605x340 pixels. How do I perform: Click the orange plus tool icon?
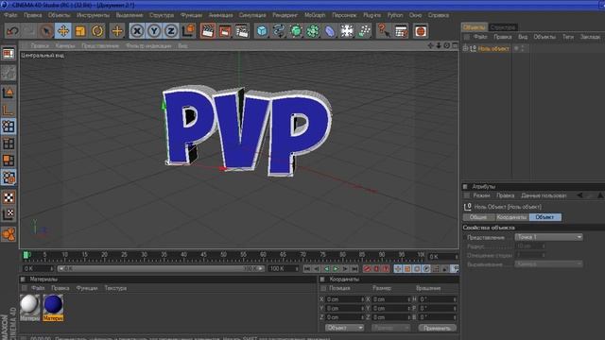[117, 31]
